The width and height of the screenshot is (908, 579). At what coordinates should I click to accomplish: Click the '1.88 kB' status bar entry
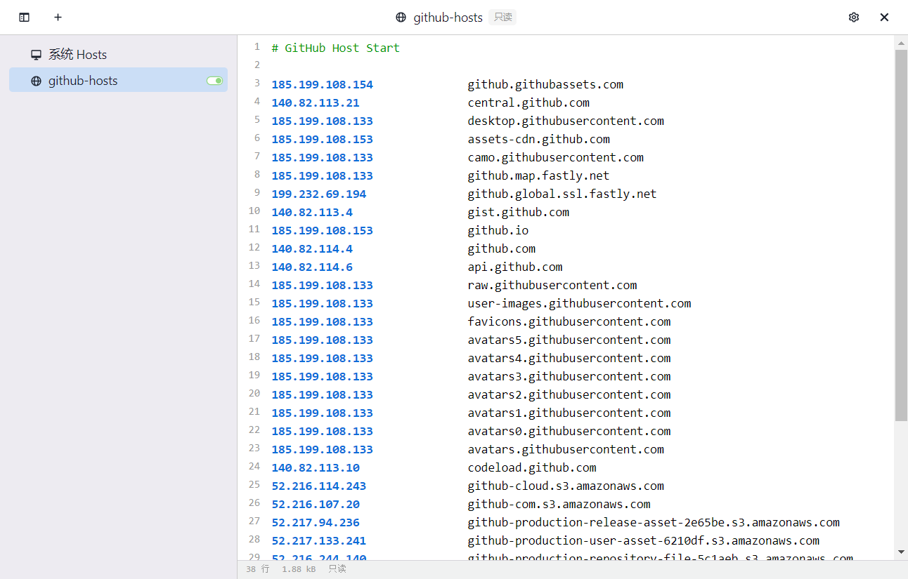[x=299, y=569]
